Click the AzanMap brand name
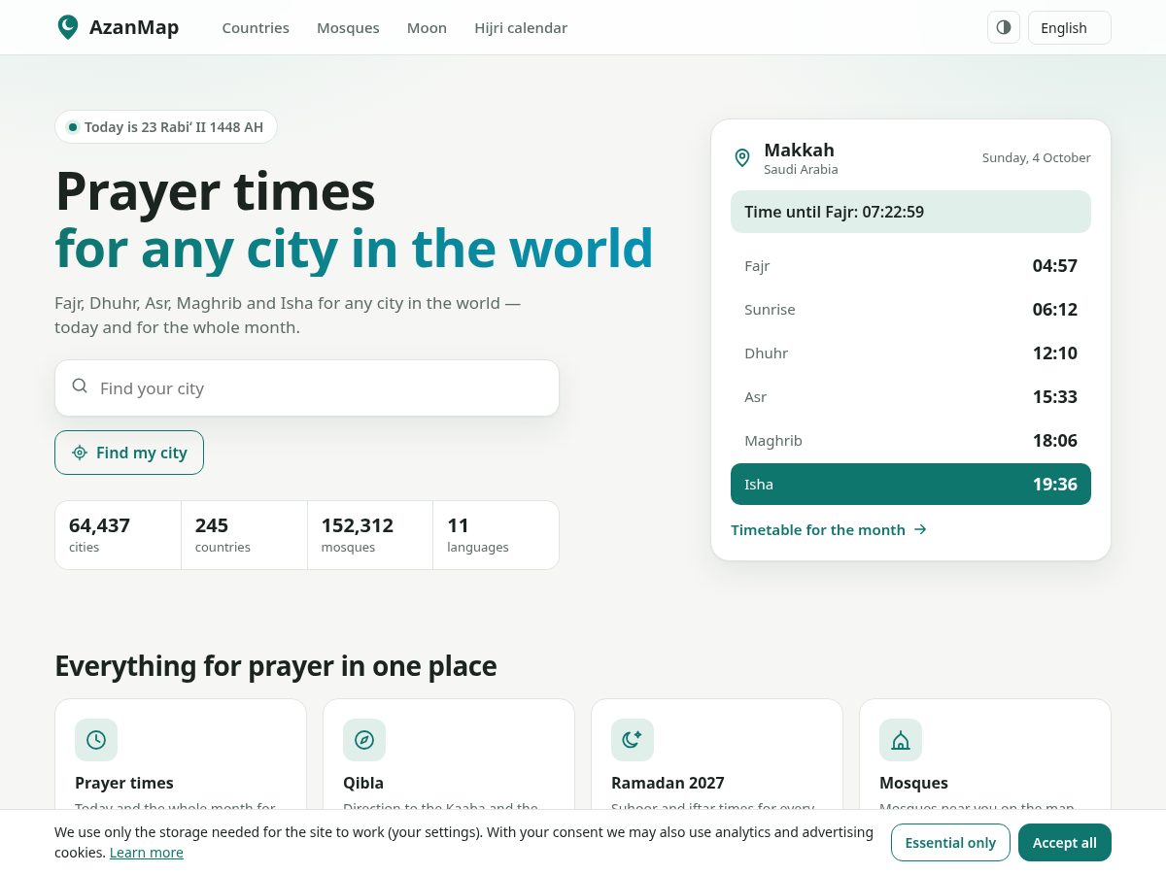 click(x=134, y=27)
